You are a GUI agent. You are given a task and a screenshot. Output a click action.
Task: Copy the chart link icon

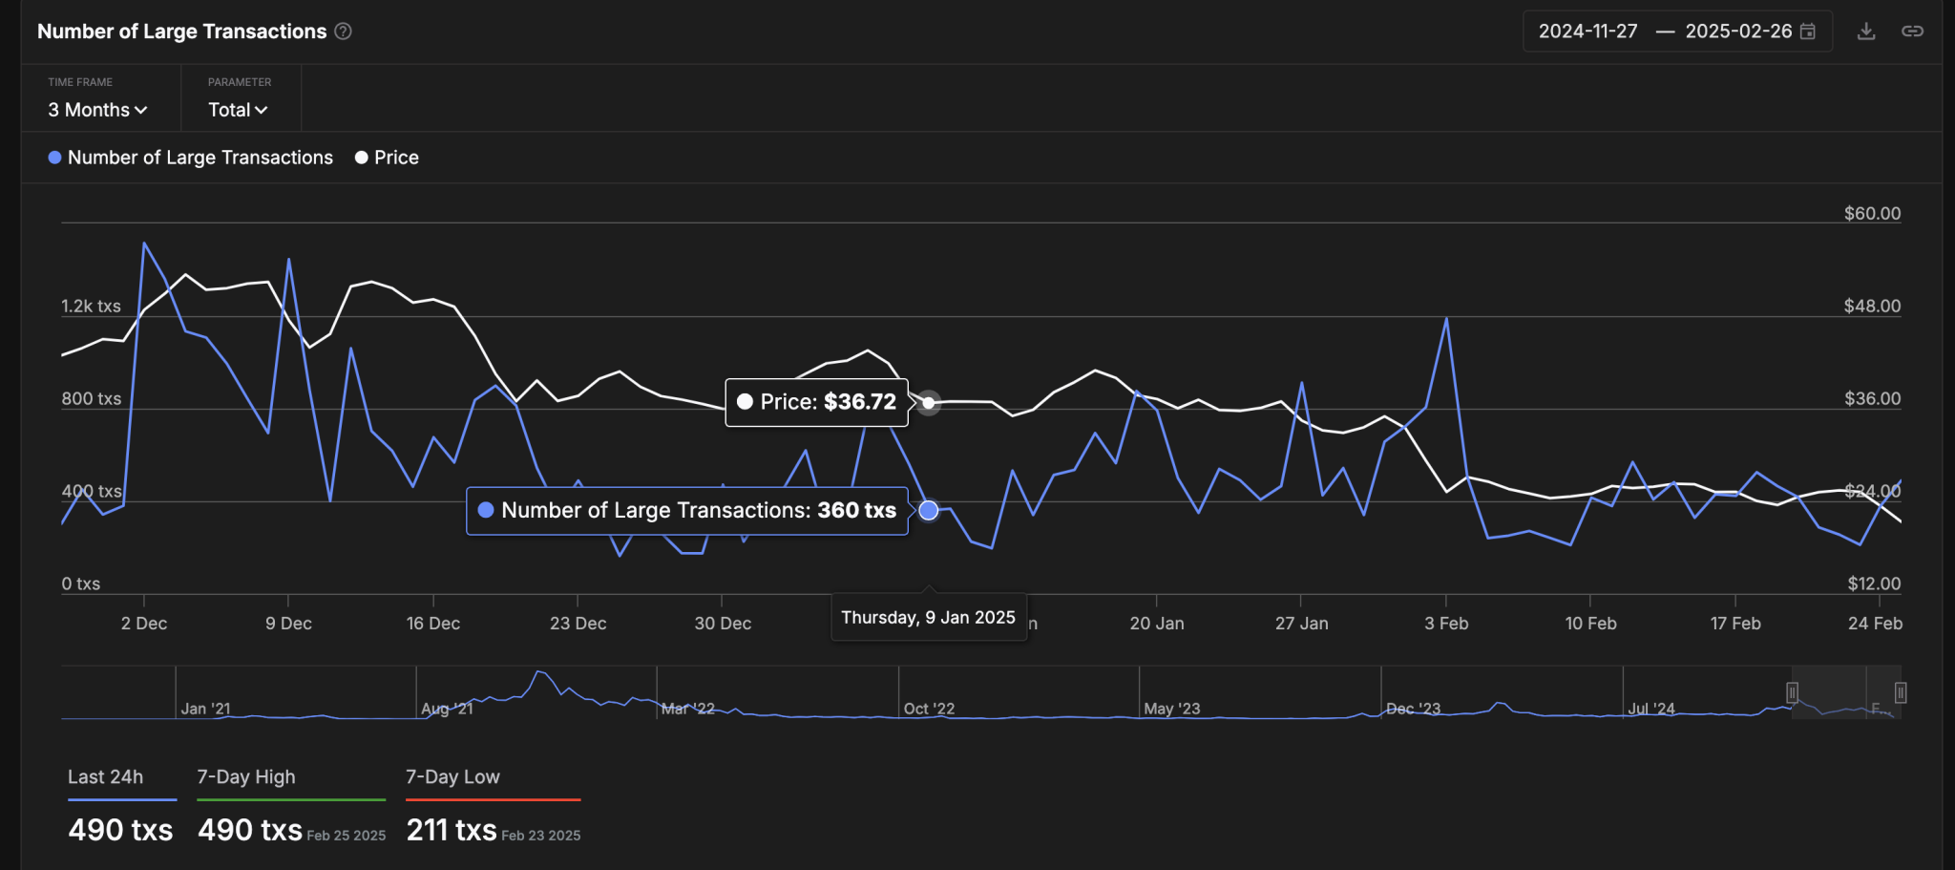(x=1912, y=32)
